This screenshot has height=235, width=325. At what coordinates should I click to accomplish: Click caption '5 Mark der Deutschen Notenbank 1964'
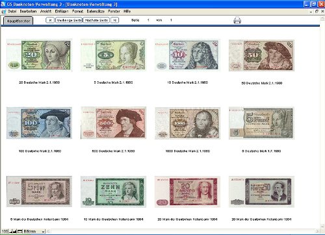click(39, 219)
